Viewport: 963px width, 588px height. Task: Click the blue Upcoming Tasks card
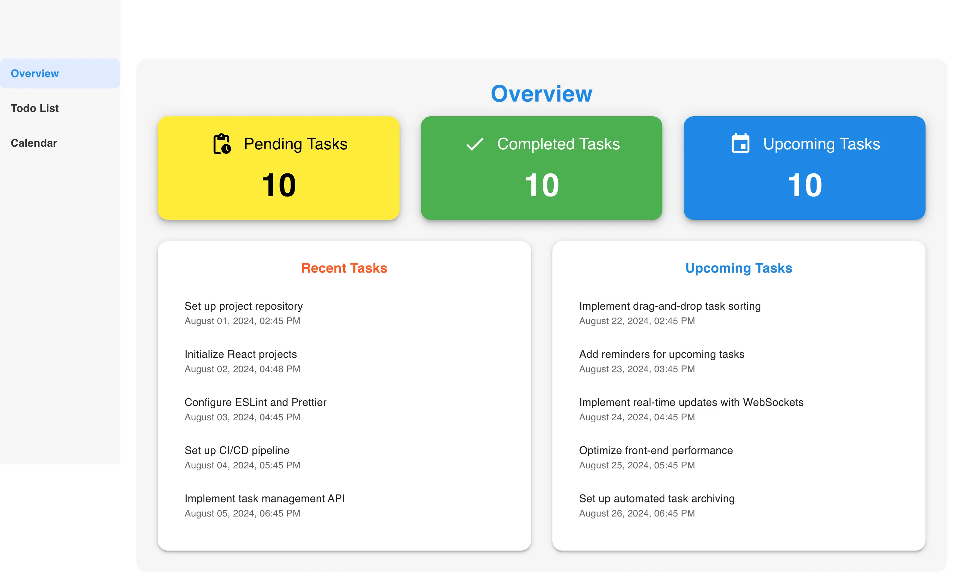tap(804, 168)
